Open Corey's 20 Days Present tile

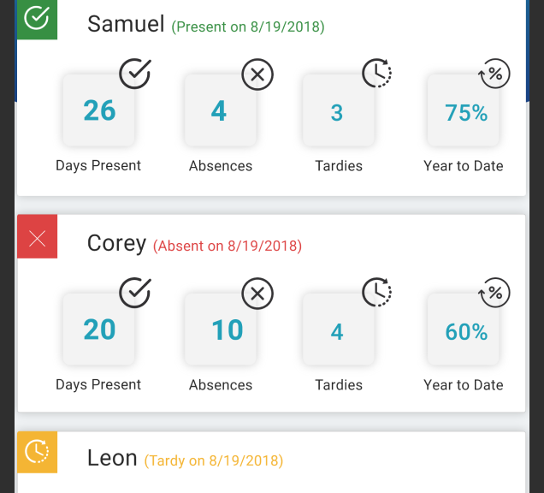tap(98, 330)
